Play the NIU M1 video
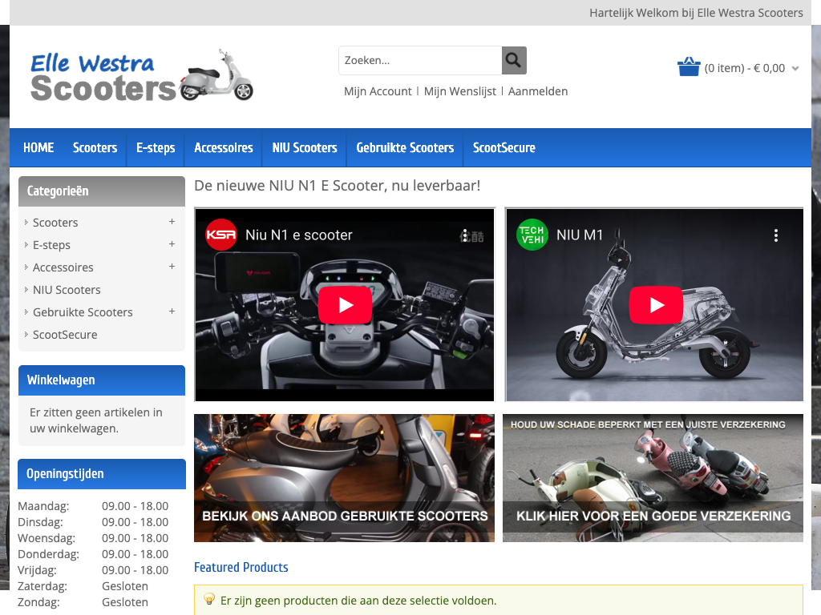 point(655,305)
